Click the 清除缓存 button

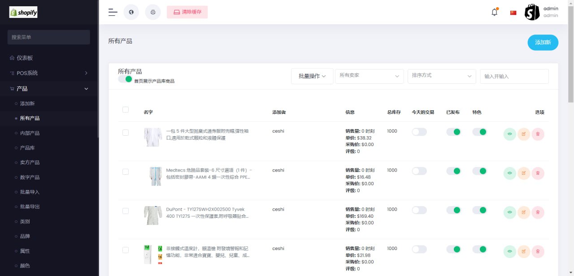coord(187,12)
